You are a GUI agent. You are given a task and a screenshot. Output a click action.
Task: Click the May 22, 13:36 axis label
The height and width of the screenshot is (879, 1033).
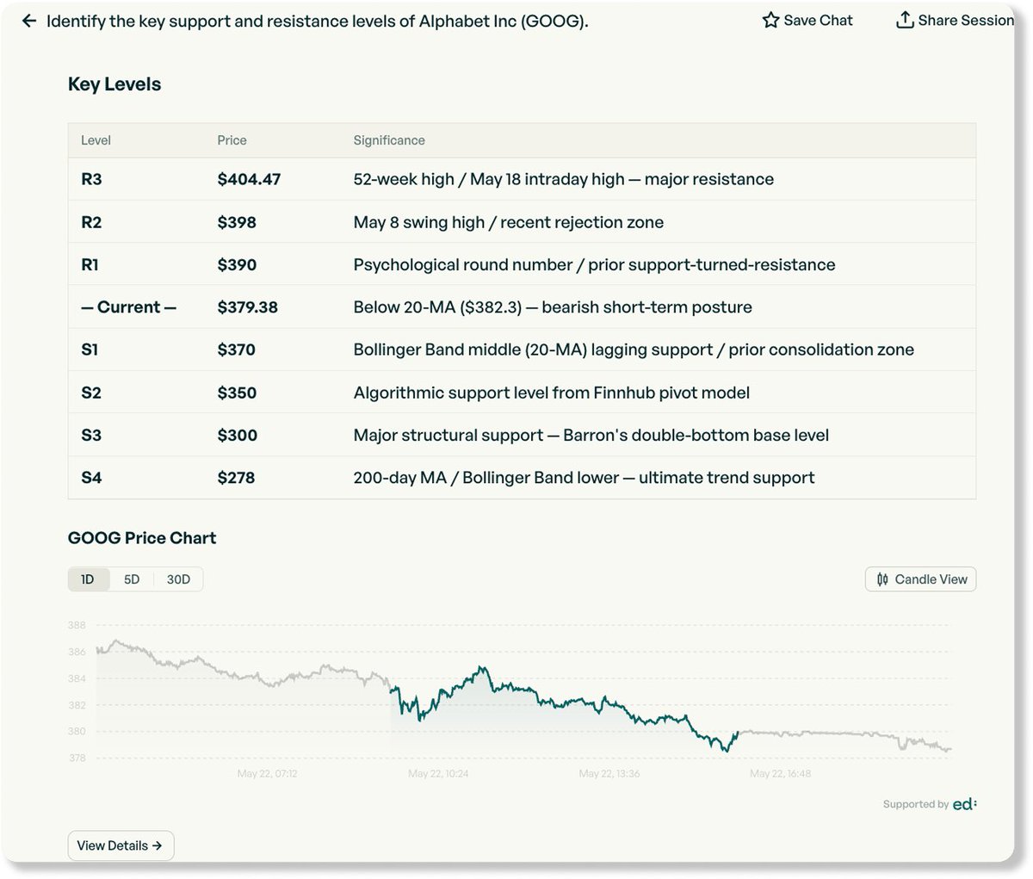609,773
